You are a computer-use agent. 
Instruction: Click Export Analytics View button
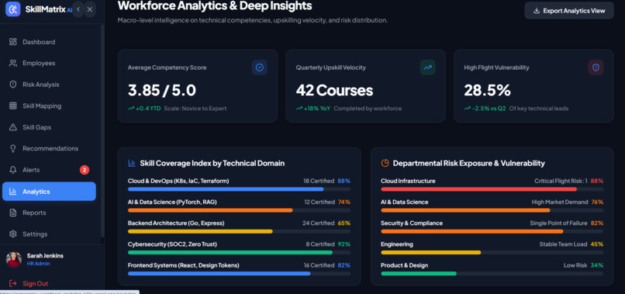pyautogui.click(x=569, y=11)
